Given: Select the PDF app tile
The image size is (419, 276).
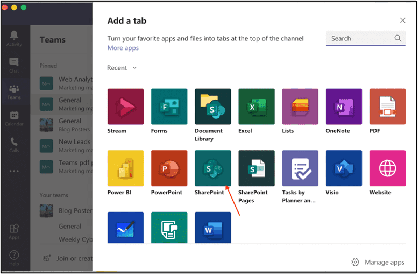Looking at the screenshot, I should [x=387, y=107].
